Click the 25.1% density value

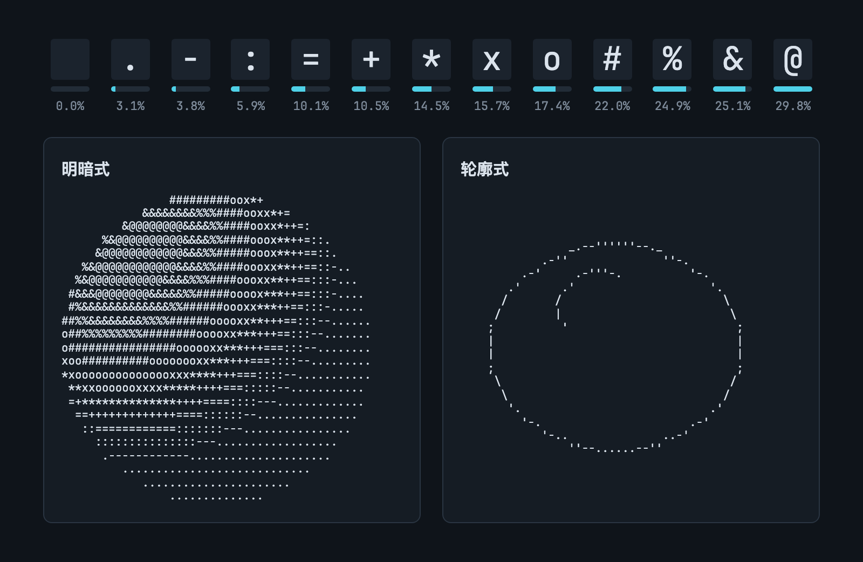tap(732, 106)
